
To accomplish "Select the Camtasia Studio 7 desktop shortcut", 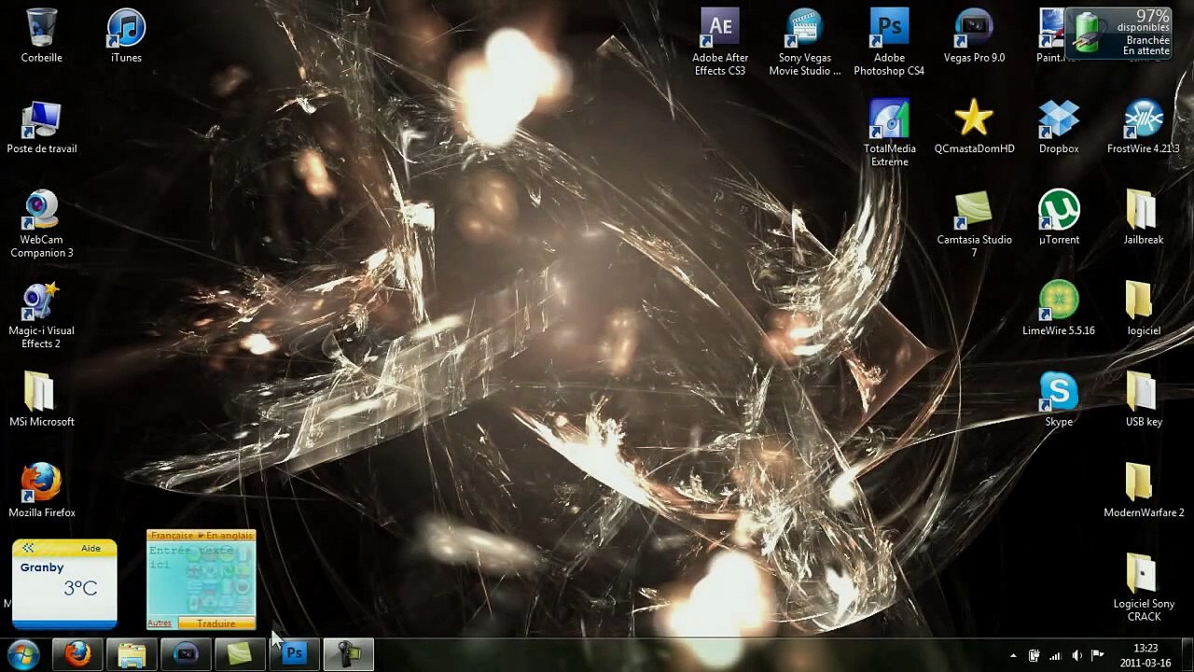I will [974, 224].
